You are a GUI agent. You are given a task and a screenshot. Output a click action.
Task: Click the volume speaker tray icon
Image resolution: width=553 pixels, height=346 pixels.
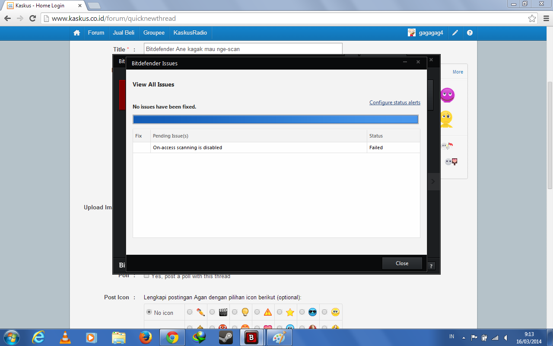point(505,337)
